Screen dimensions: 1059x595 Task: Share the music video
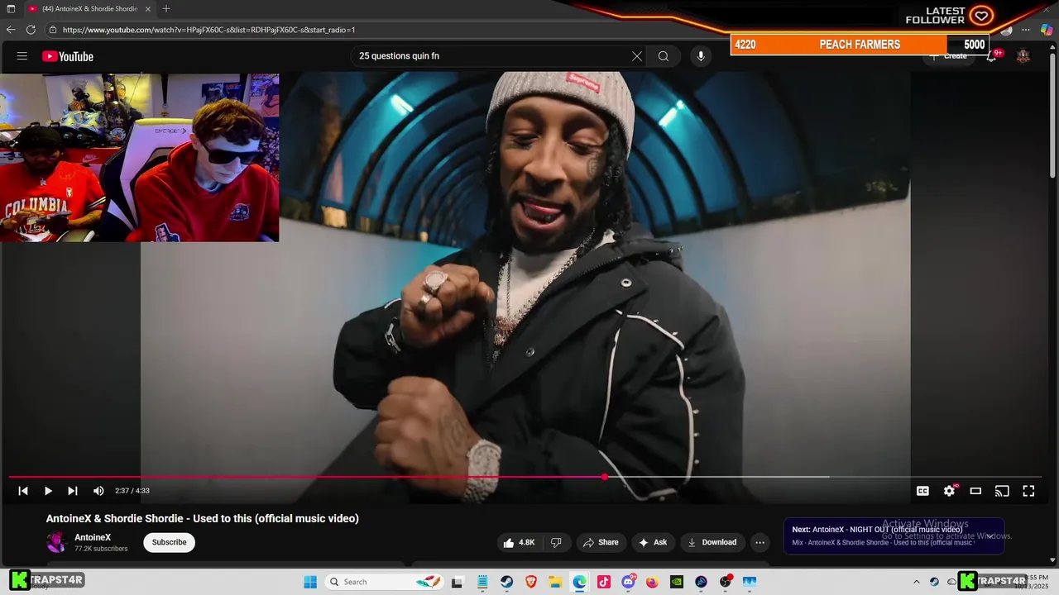(601, 542)
